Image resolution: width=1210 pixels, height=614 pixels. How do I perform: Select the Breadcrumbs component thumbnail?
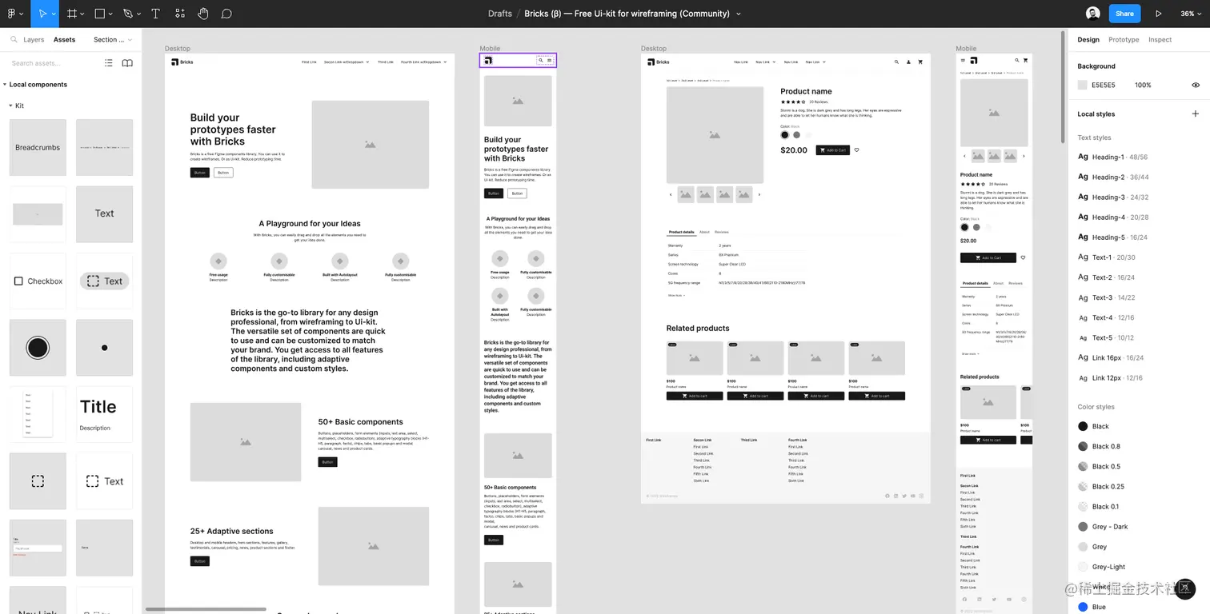(38, 147)
